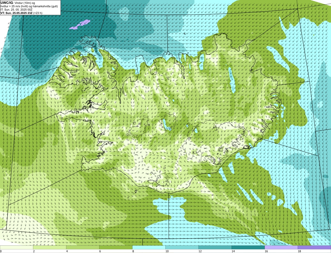Click the legend scale label "6"

100,251
